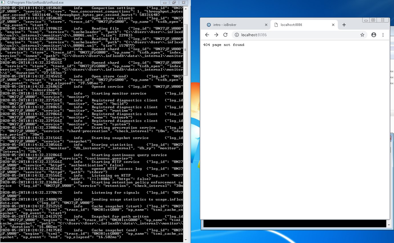
Task: Bookmark this page with the star icon
Action: coord(362,35)
